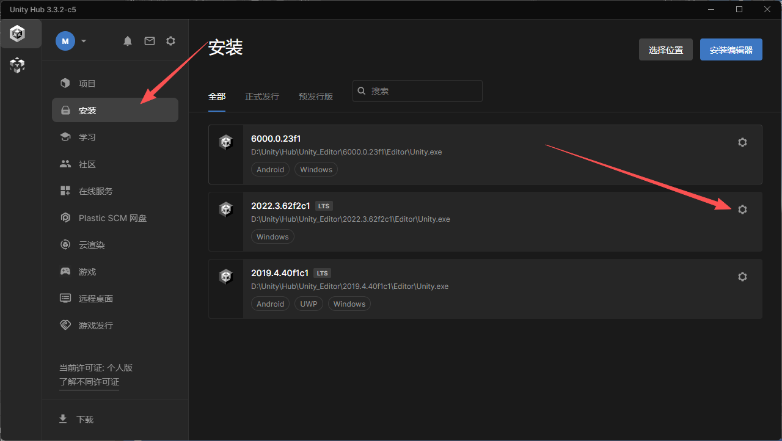The width and height of the screenshot is (782, 441).
Task: Open the mail envelope icon
Action: coord(150,41)
